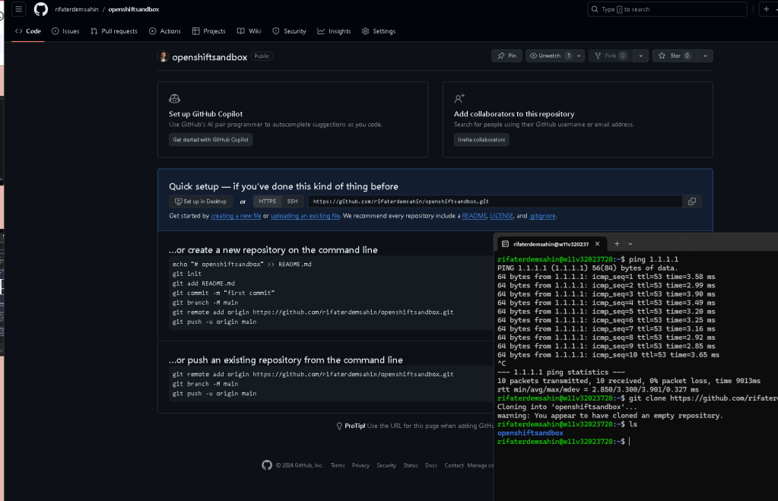
Task: Click the add collaborator person icon
Action: [459, 99]
